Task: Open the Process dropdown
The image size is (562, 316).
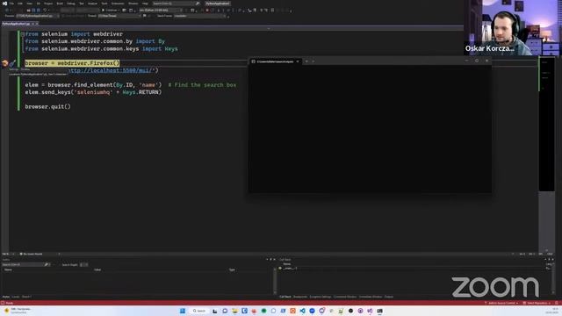Action: 37,16
